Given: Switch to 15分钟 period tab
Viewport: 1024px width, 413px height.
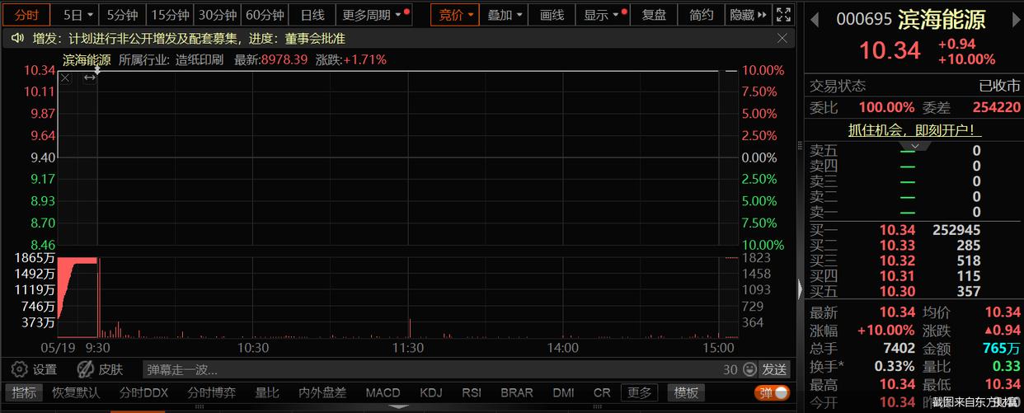Looking at the screenshot, I should [x=171, y=15].
